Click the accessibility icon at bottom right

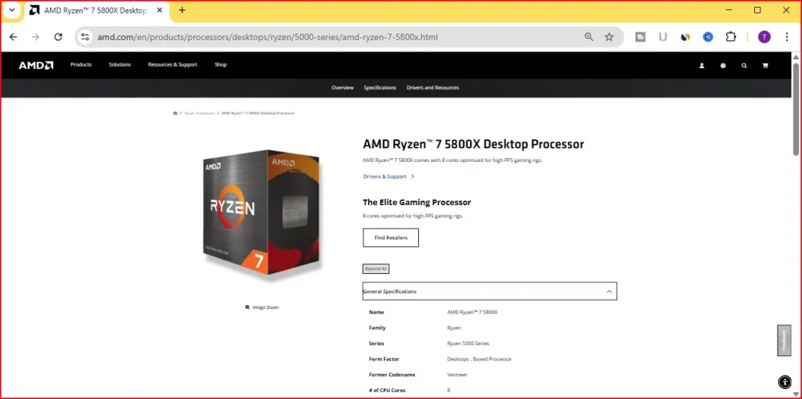[784, 382]
